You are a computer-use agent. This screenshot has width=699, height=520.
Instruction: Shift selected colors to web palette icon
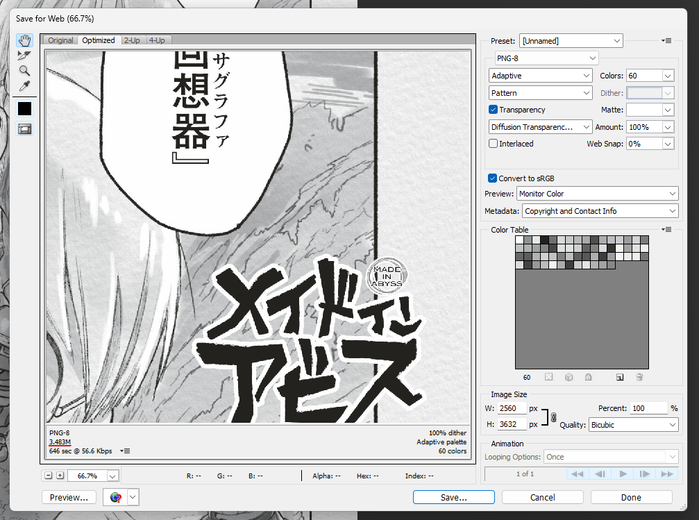(x=569, y=377)
